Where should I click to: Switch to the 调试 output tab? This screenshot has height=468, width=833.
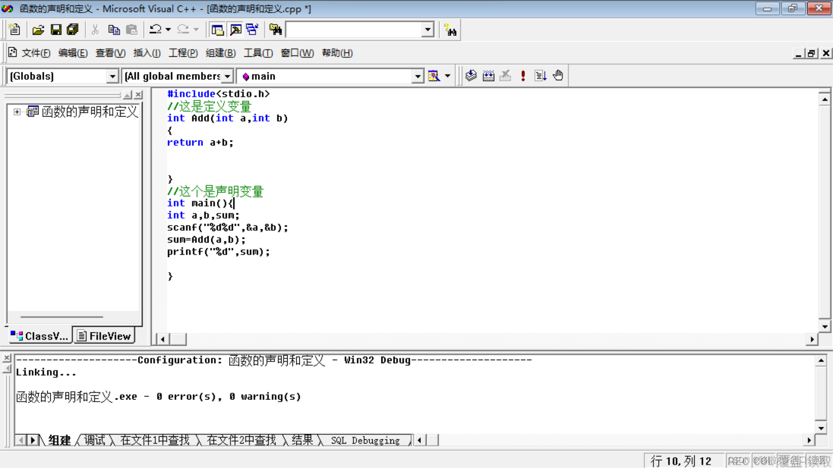coord(94,440)
